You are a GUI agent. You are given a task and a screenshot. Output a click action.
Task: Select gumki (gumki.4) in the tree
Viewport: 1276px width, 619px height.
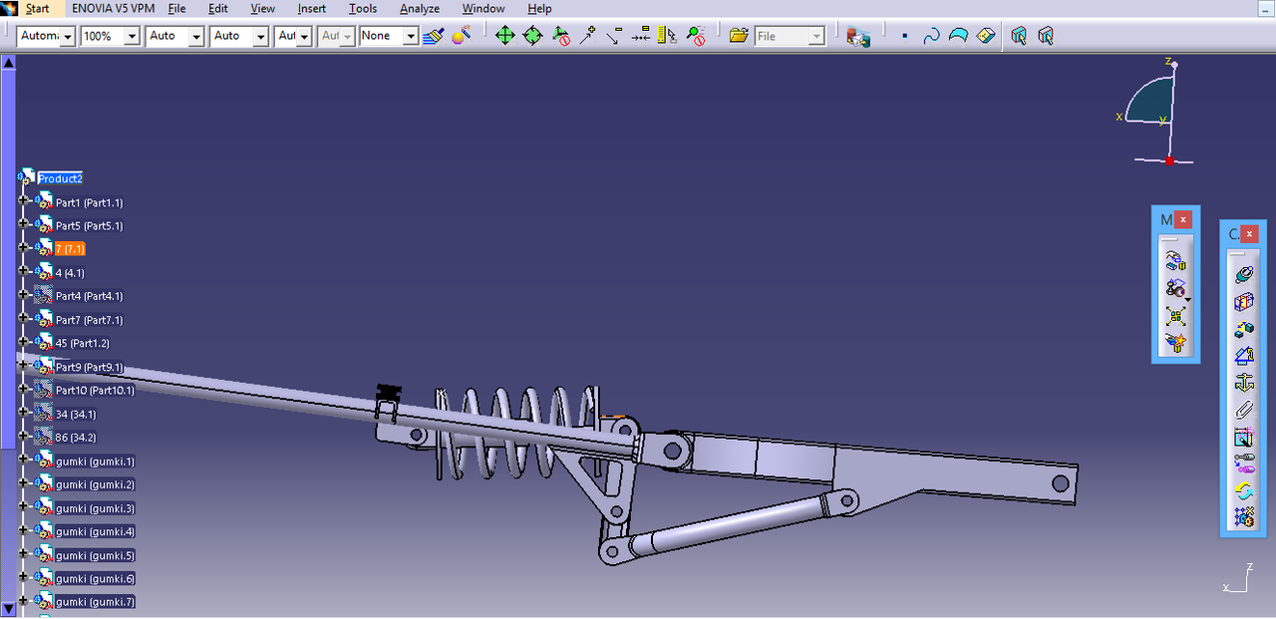[95, 531]
